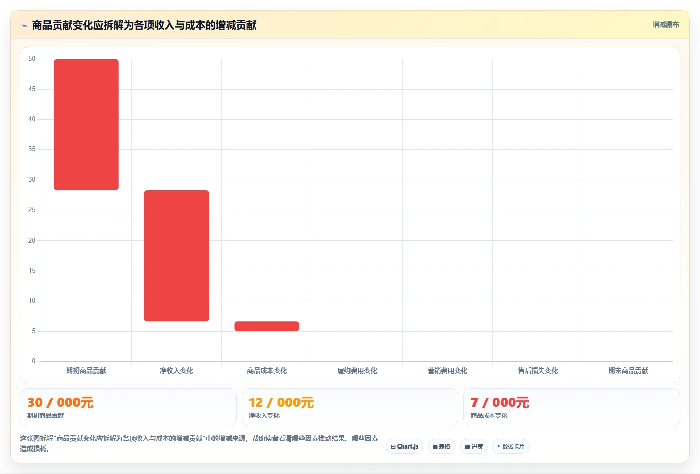This screenshot has width=700, height=474.
Task: Click the 期初商品贡献 axis label under the chart
Action: tap(86, 371)
